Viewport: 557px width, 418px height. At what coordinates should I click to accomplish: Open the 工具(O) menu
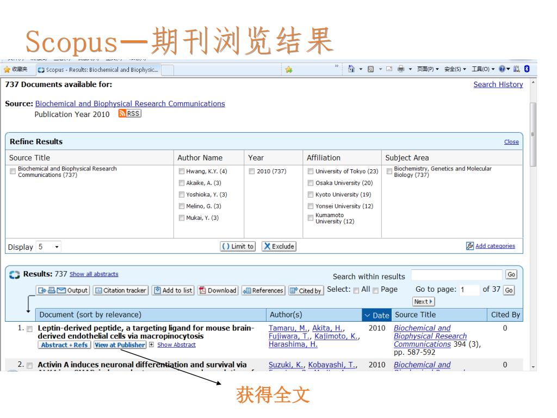point(483,69)
